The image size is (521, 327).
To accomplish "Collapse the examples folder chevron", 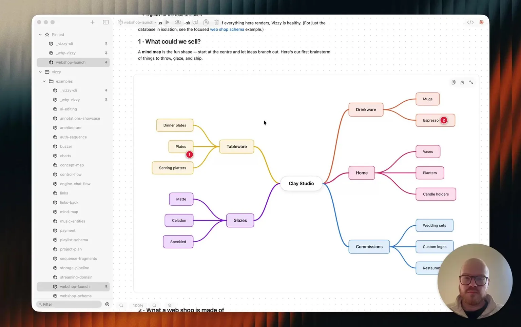I will (44, 81).
